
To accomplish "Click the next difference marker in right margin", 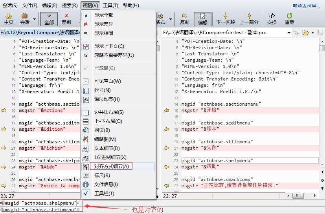I will (322, 188).
